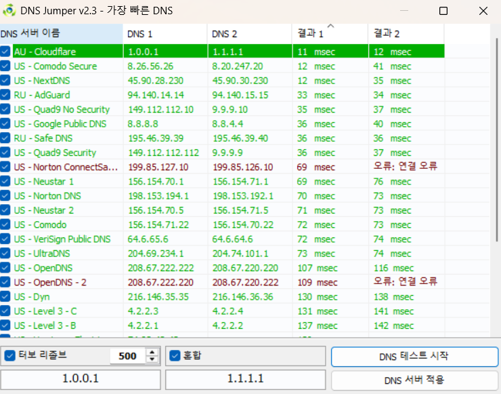
Task: Sort by DNS 서버 이름 column header
Action: click(x=62, y=34)
